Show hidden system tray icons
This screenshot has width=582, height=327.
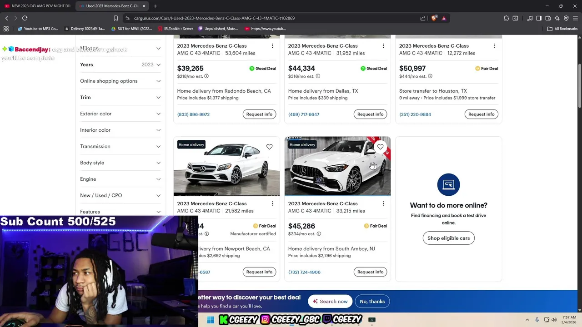527,320
